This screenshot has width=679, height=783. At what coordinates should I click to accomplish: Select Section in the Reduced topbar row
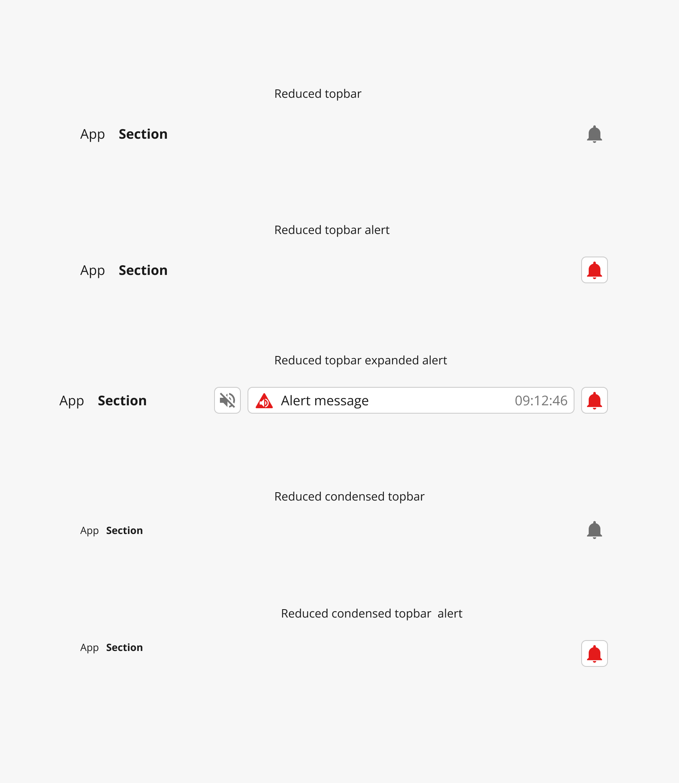(143, 134)
